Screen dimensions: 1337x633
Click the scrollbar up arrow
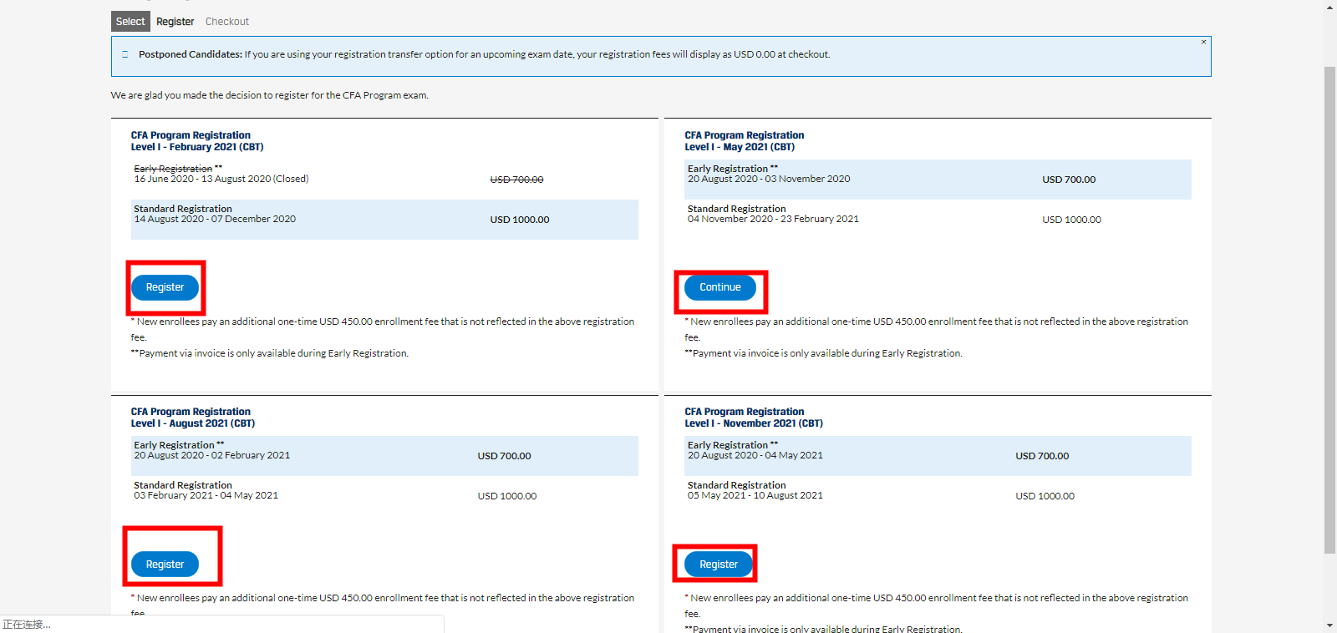coord(1329,7)
